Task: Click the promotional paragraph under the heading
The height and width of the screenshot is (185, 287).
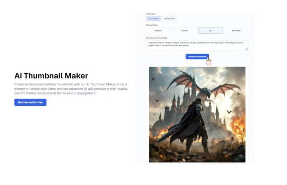Action: pyautogui.click(x=71, y=89)
